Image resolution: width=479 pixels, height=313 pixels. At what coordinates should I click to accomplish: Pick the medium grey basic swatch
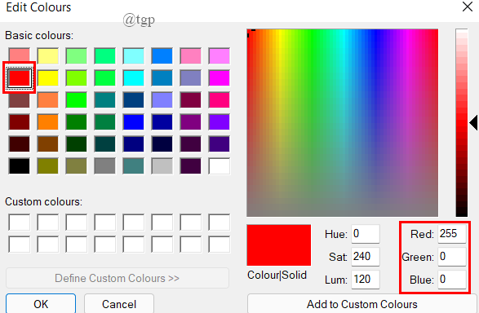coord(105,166)
